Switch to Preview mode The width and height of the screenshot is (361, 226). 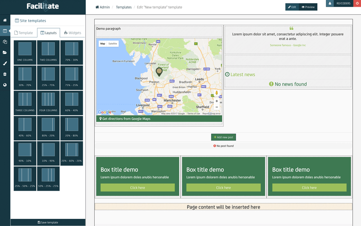(x=308, y=7)
